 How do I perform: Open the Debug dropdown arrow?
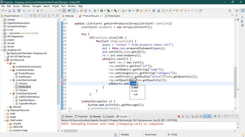(98, 11)
